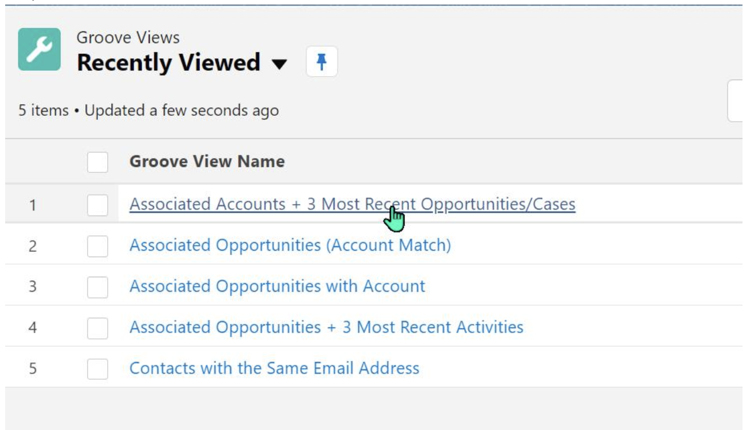
Task: Open Contacts with the Same Email Address
Action: click(x=275, y=368)
